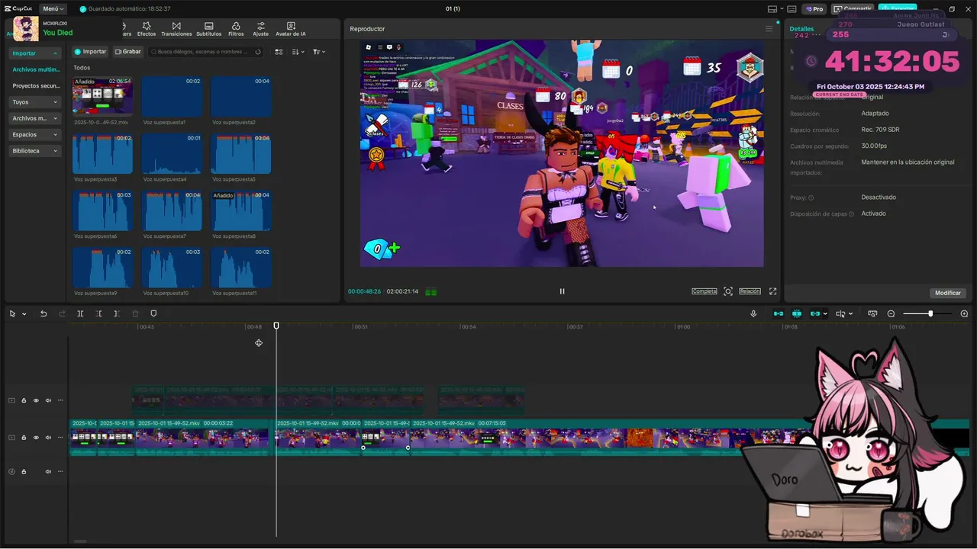This screenshot has height=549, width=977.
Task: Open more options for the main video track
Action: tap(60, 438)
